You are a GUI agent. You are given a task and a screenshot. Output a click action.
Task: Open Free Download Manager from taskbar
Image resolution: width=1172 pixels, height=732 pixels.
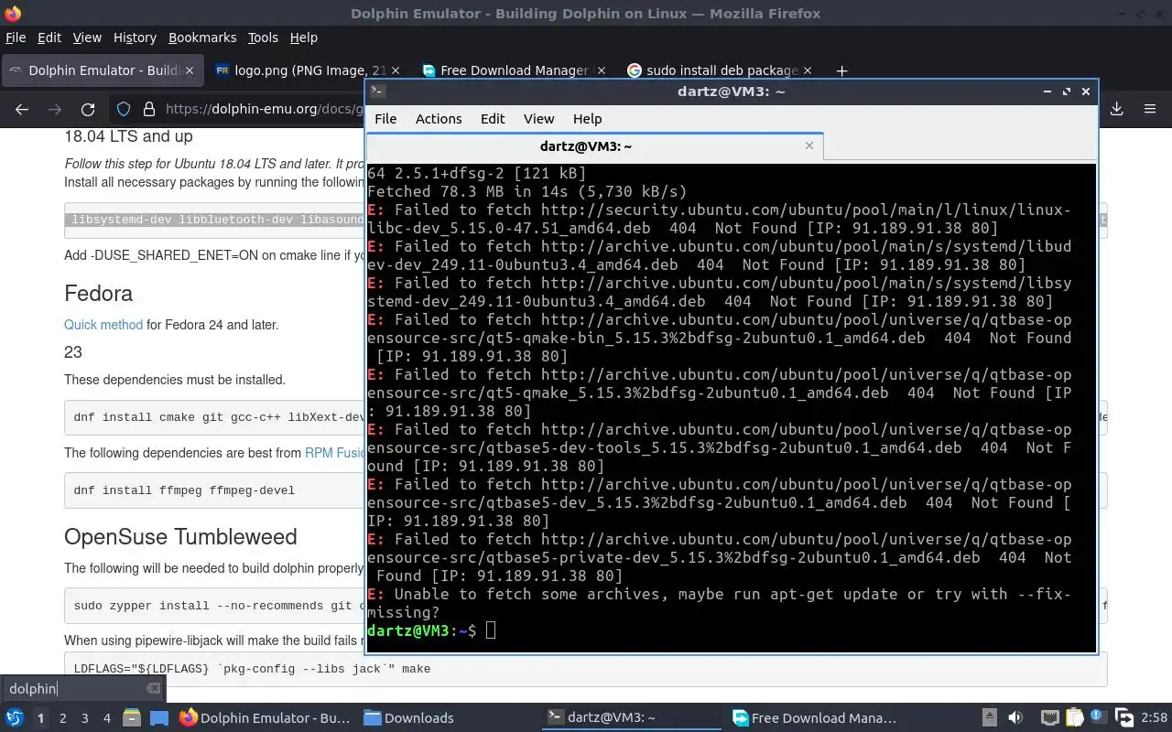817,718
